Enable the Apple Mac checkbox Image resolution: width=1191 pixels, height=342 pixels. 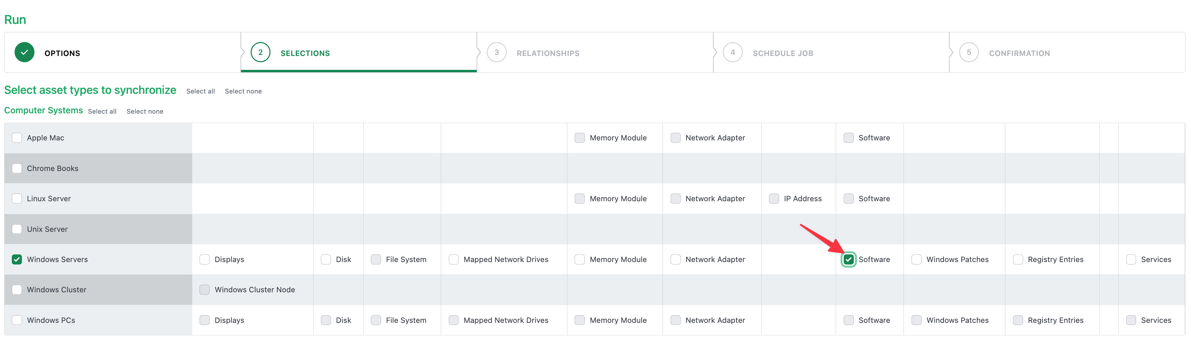pyautogui.click(x=17, y=138)
